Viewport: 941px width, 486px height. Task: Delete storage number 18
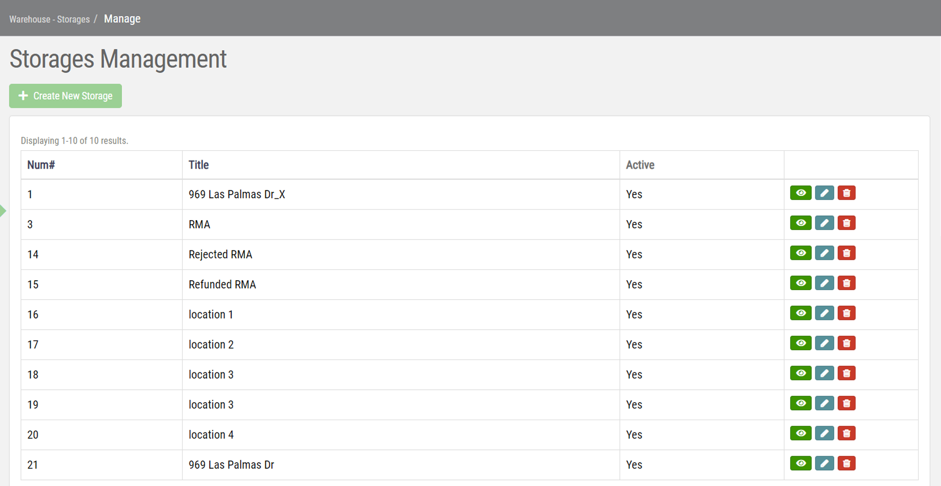click(847, 373)
